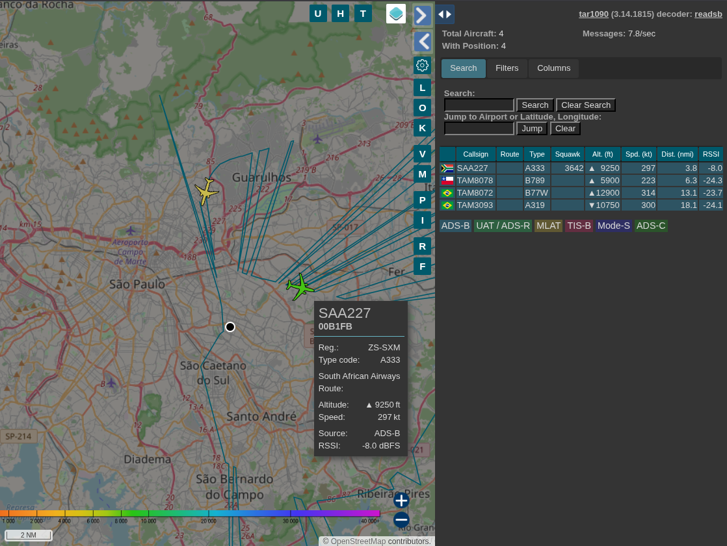Click the receiver location marker dot
Image resolution: width=727 pixels, height=546 pixels.
[230, 327]
